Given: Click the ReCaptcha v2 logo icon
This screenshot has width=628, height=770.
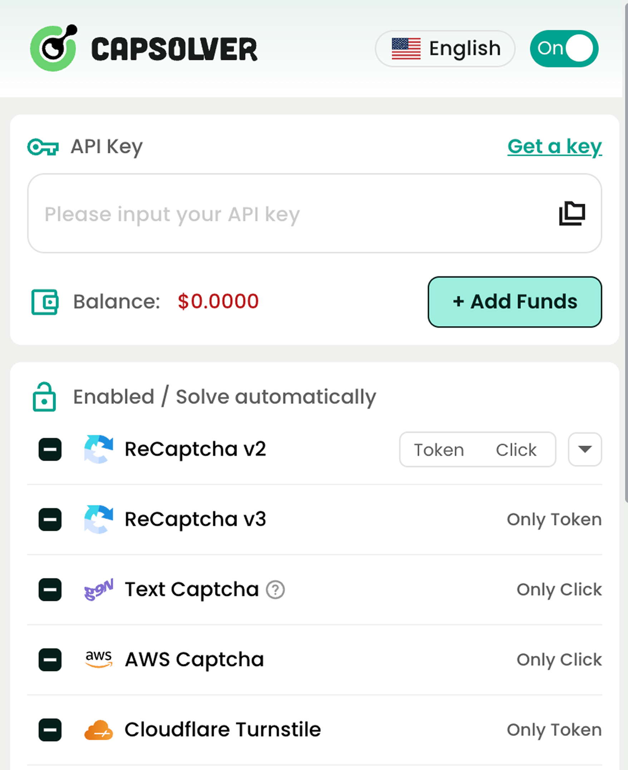Looking at the screenshot, I should coord(99,449).
